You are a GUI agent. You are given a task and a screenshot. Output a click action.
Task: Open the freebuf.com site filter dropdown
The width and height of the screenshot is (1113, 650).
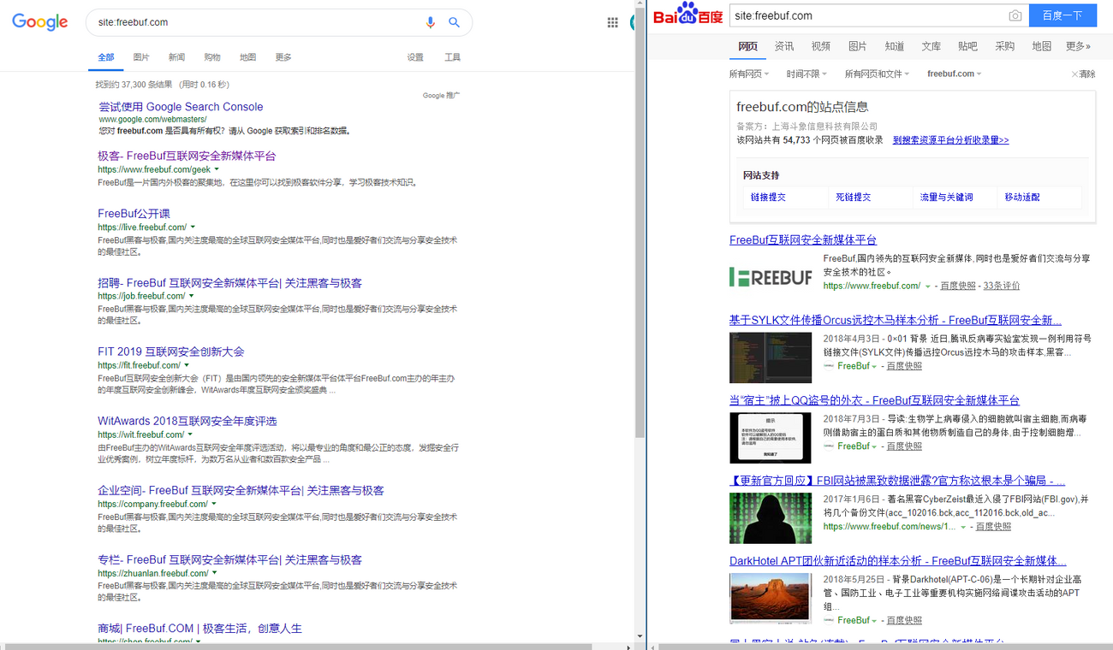(x=954, y=74)
